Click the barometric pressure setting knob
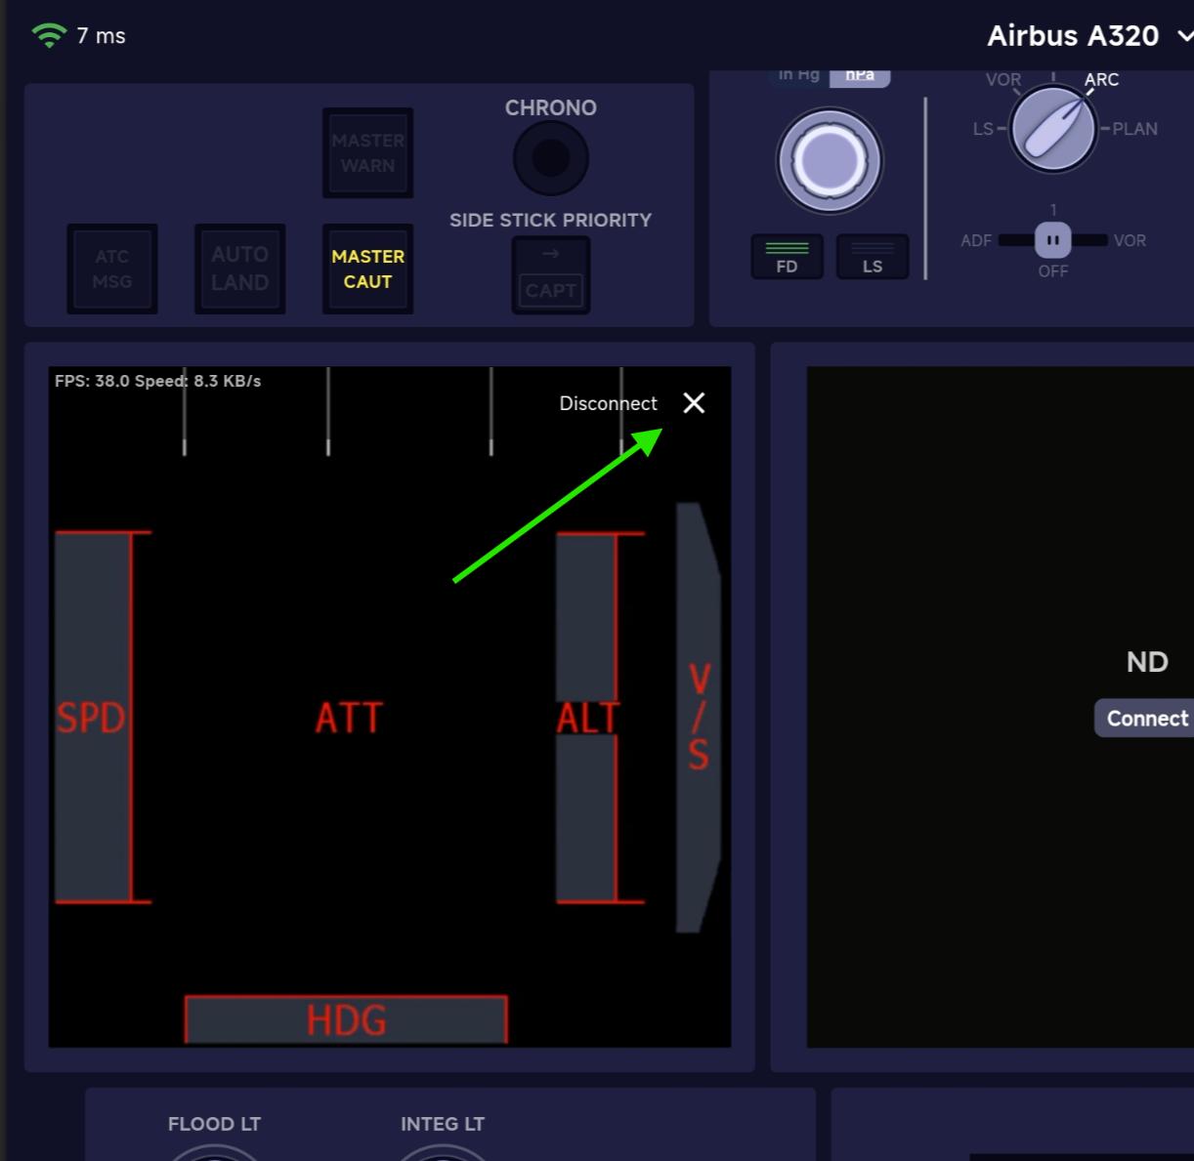The width and height of the screenshot is (1194, 1161). click(830, 161)
